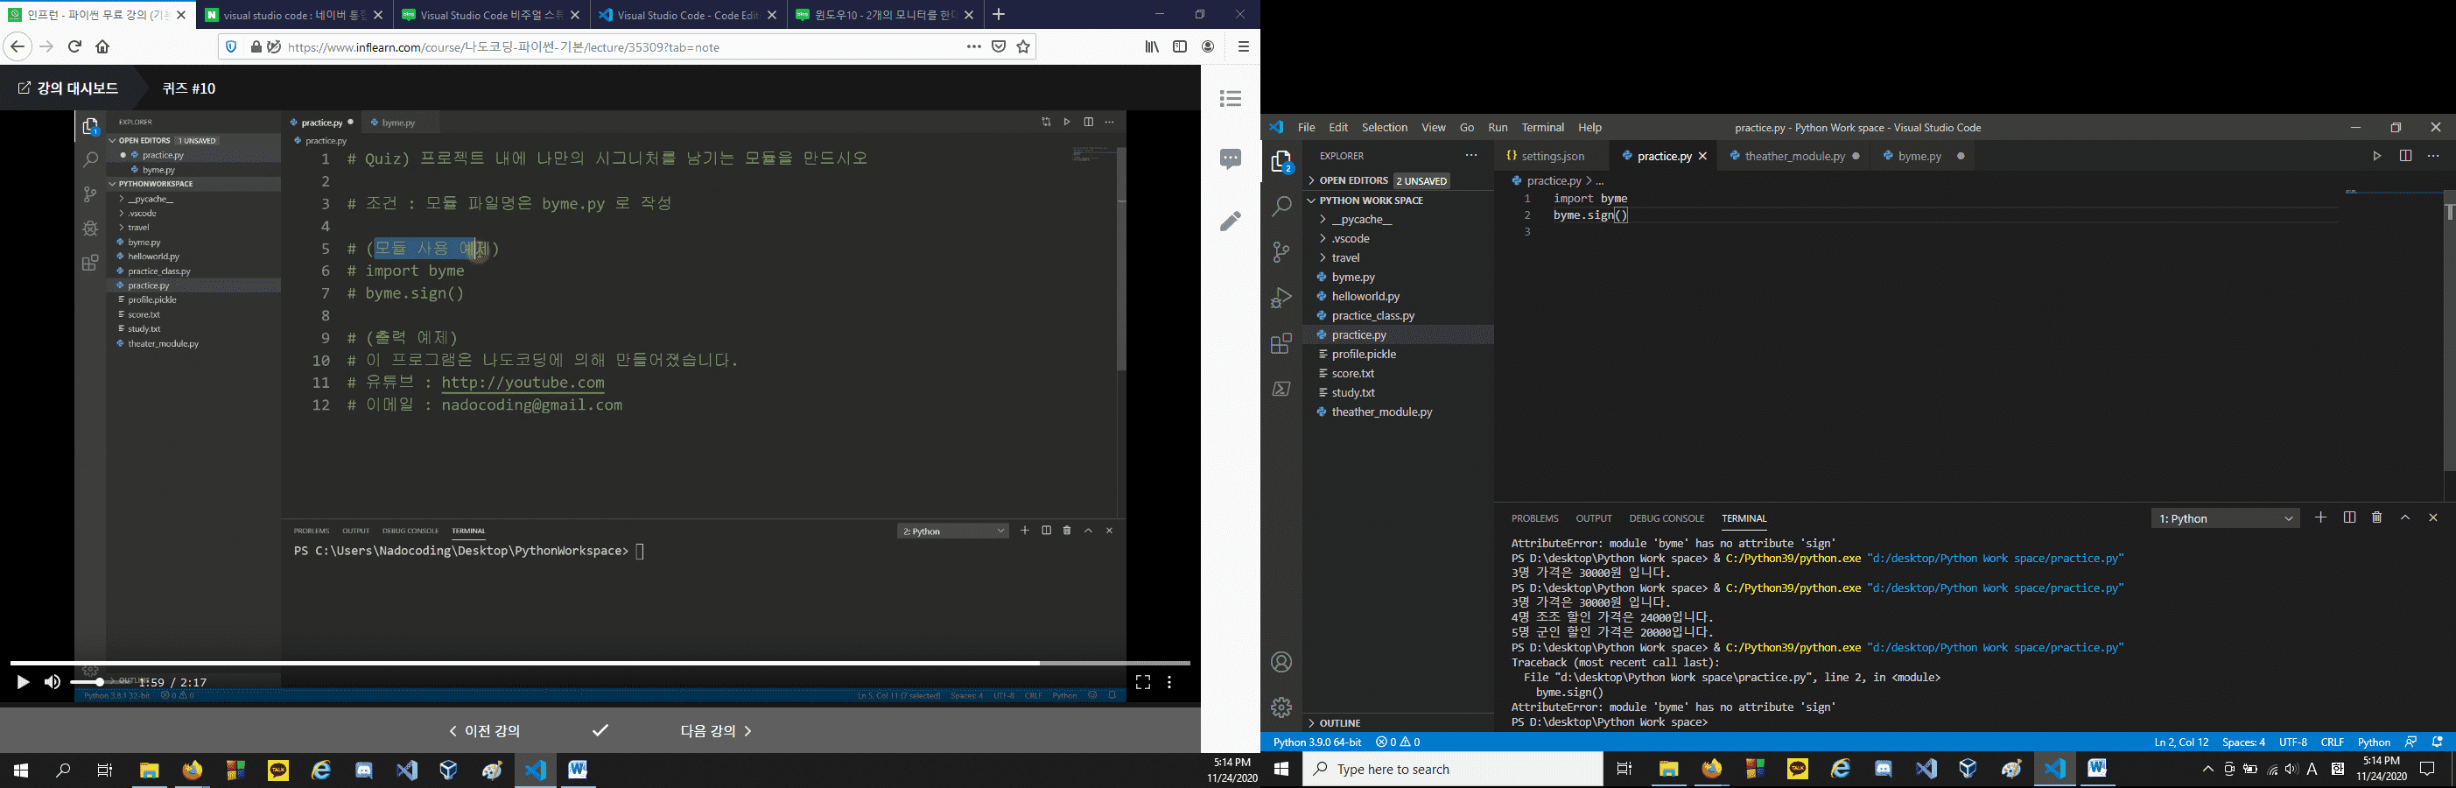Viewport: 2456px width, 788px height.
Task: Click the Manage gear icon in VS Code
Action: [1281, 707]
